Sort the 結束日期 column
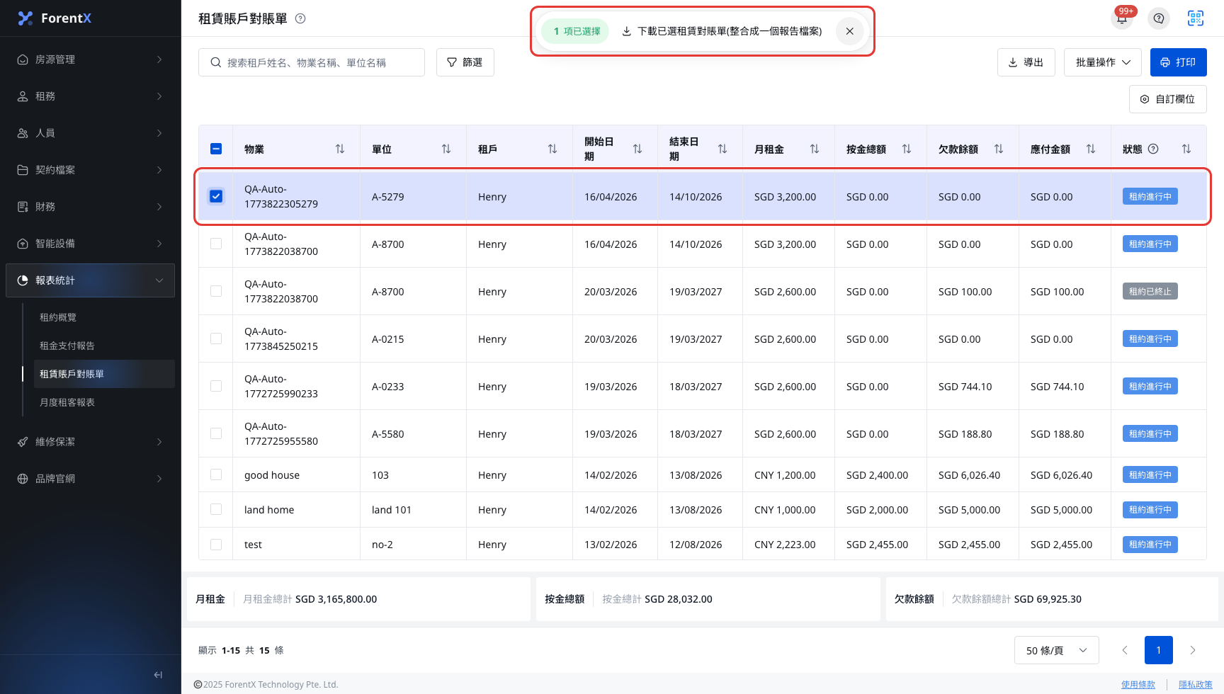The width and height of the screenshot is (1224, 694). [722, 149]
